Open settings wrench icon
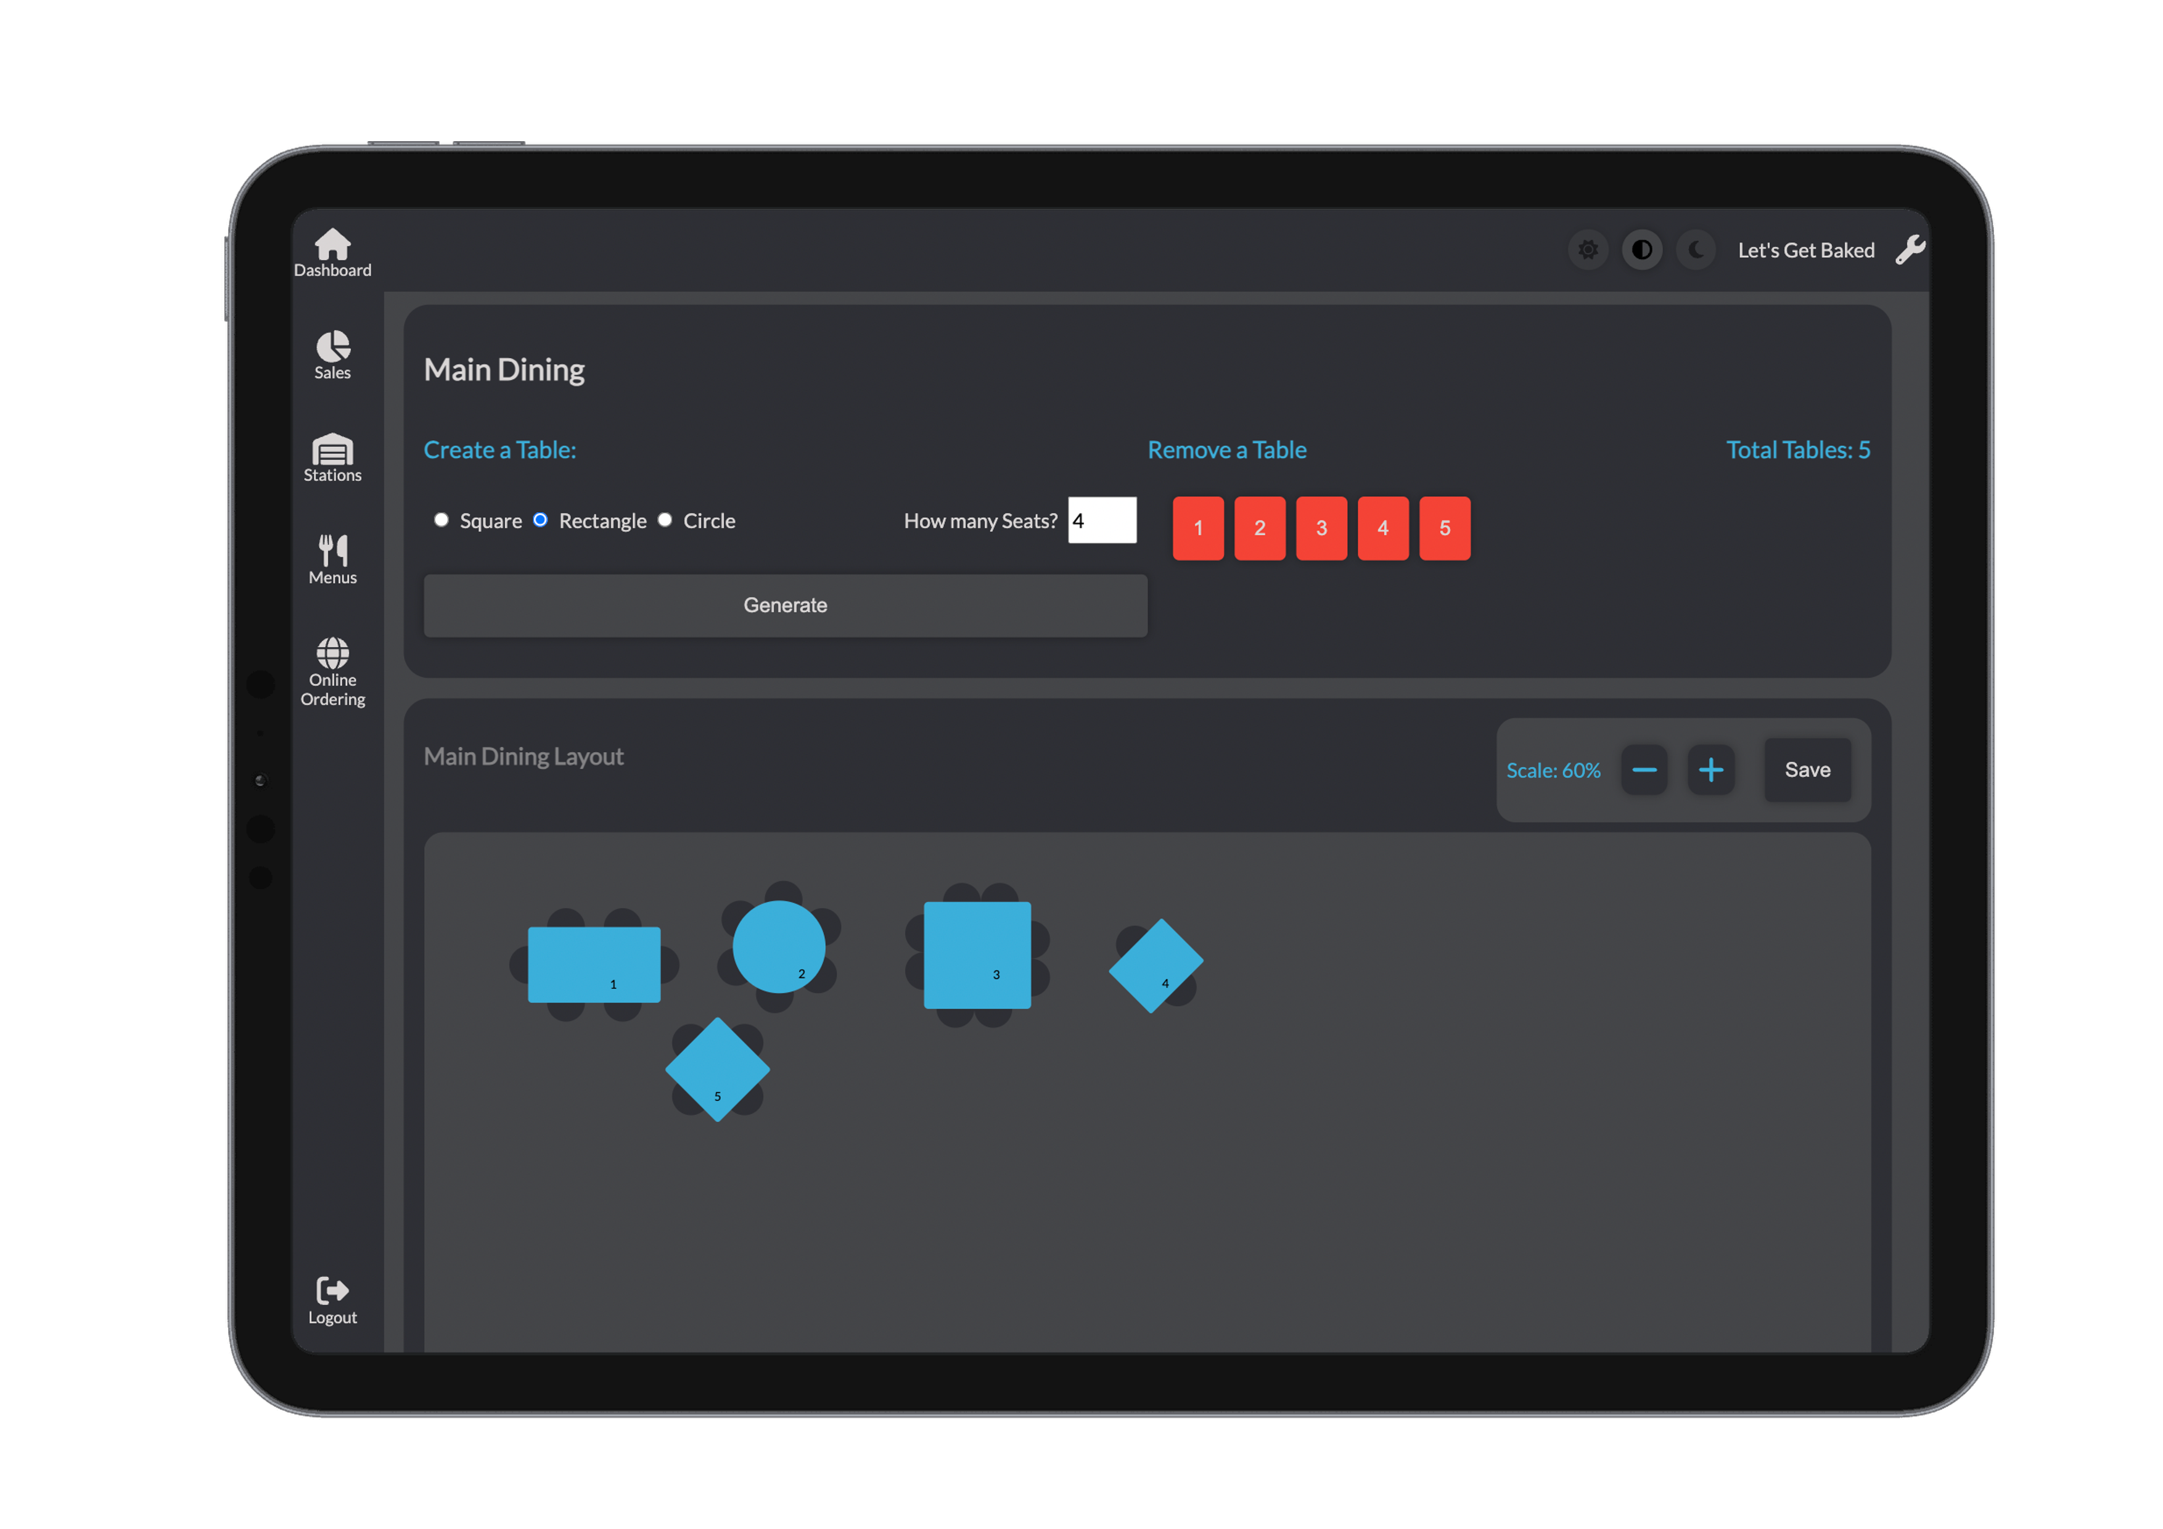 (x=1910, y=250)
